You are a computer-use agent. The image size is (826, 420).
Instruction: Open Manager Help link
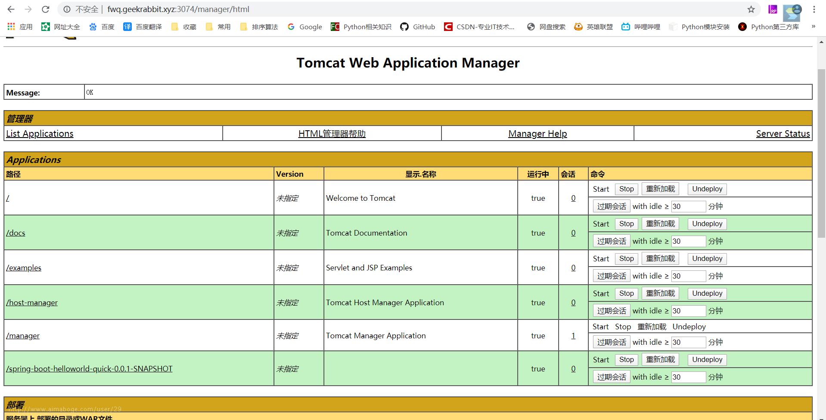537,134
